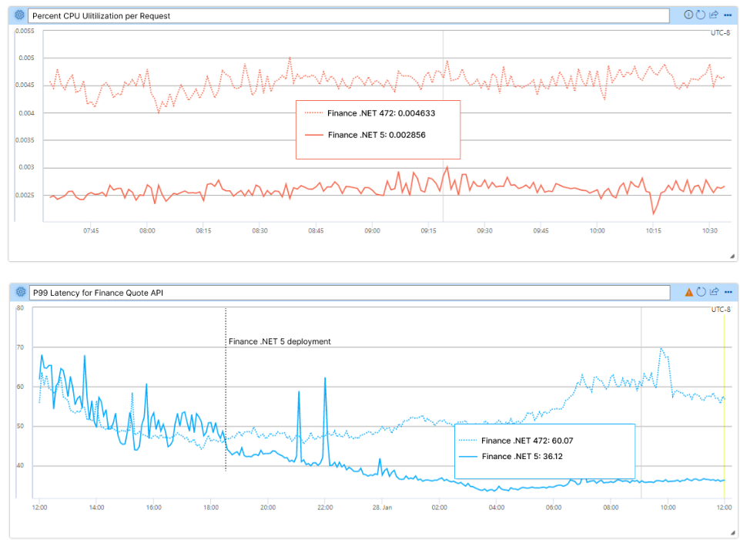Viewport: 740px width, 540px height.
Task: Click Finance .NET 5 deployment event marker
Action: 226,390
